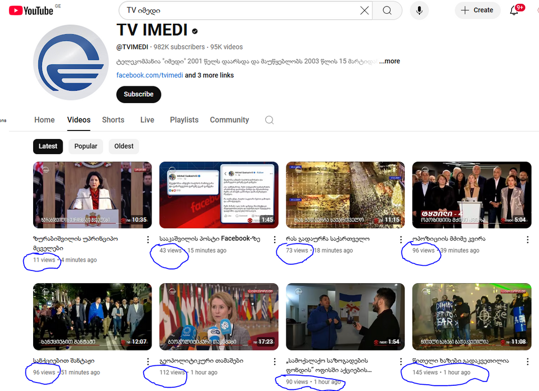Click the magnifying glass search button

click(x=387, y=11)
